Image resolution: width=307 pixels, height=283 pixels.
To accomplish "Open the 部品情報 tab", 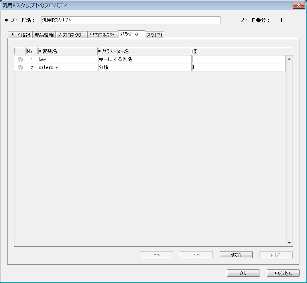I will click(x=44, y=35).
